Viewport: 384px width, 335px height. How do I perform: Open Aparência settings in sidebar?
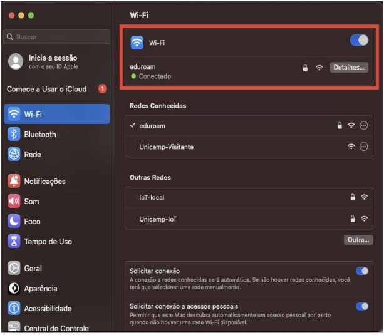click(x=57, y=289)
